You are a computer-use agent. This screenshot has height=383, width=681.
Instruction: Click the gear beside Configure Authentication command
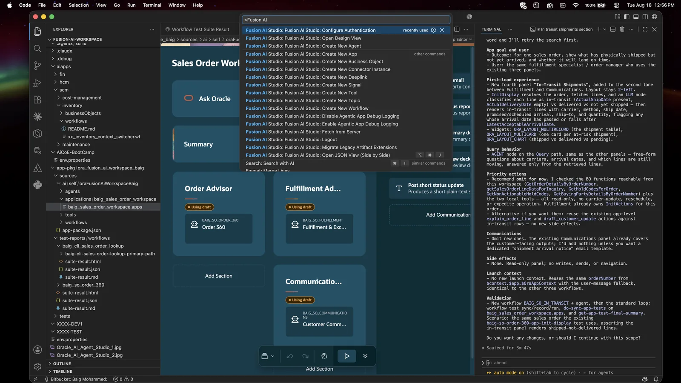point(433,30)
